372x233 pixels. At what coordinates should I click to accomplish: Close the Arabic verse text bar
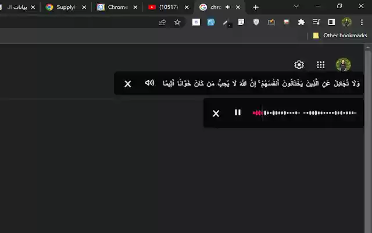128,84
